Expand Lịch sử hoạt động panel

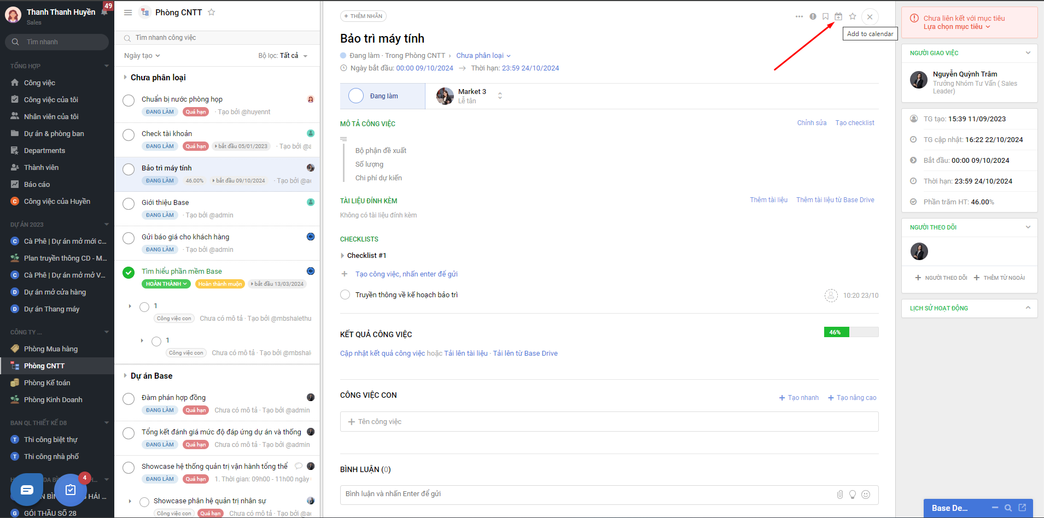(x=1028, y=308)
